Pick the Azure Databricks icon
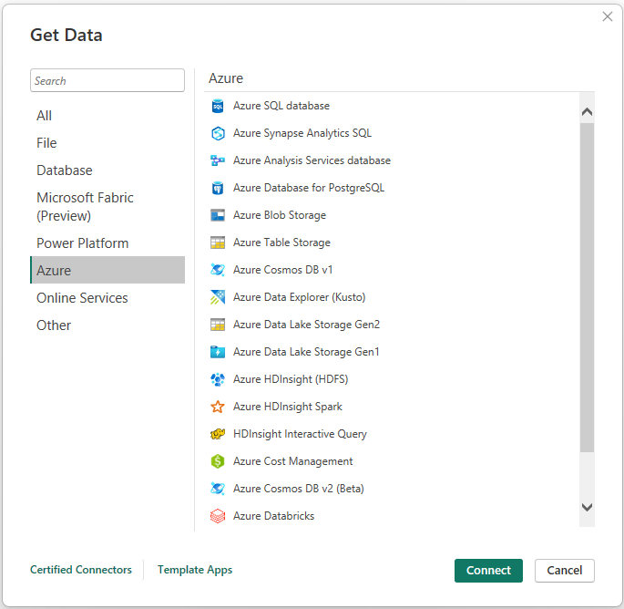624x609 pixels. 218,516
